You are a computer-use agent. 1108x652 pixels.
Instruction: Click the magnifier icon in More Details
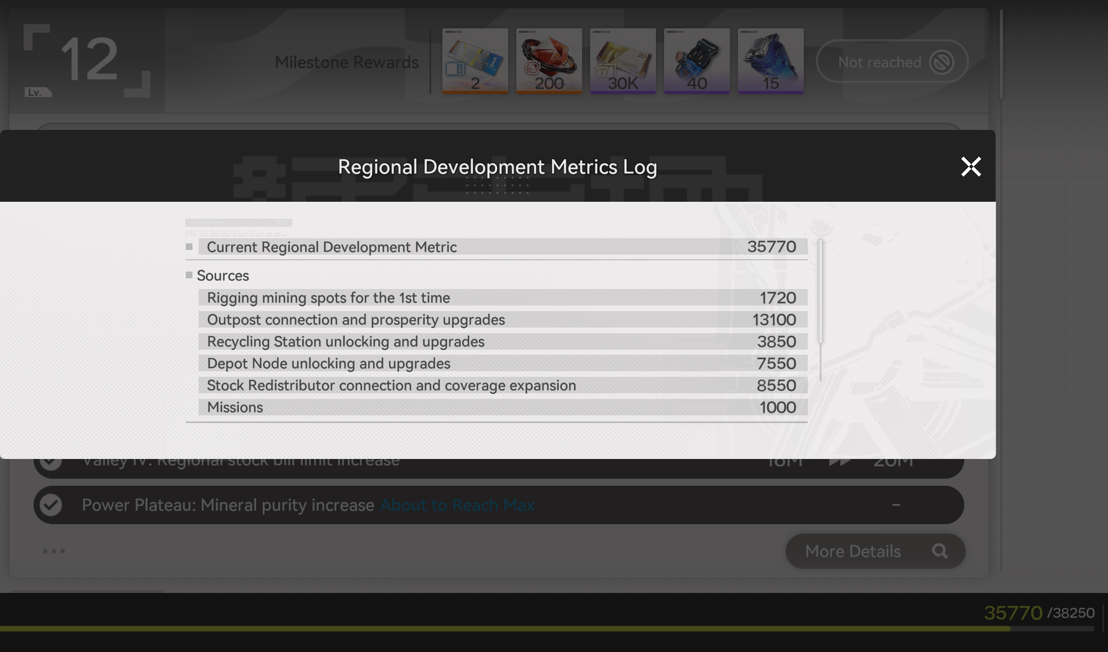(x=940, y=551)
